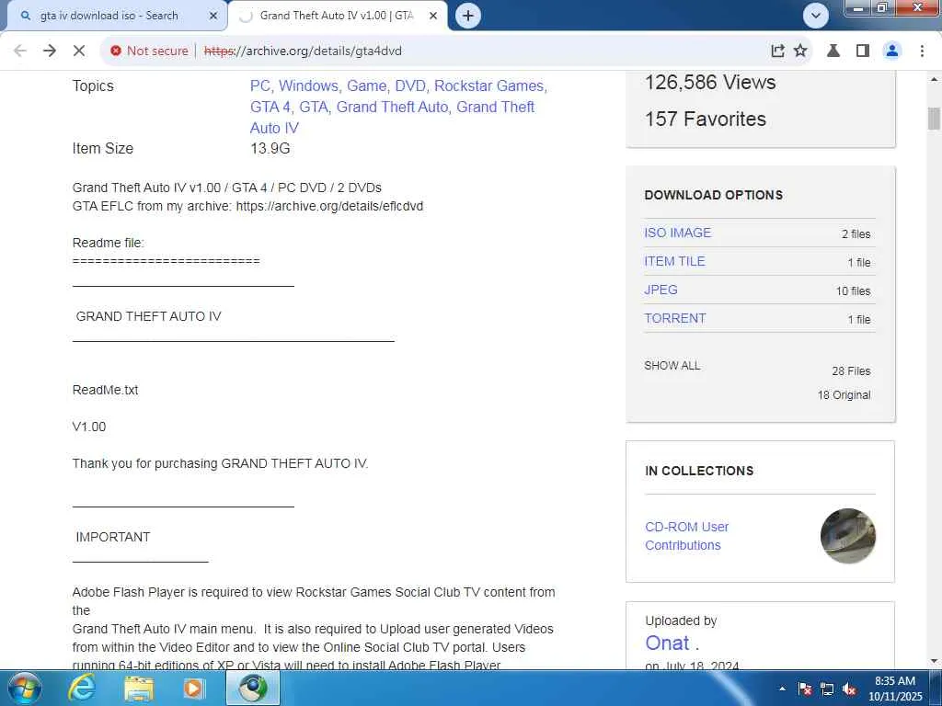Open a new tab with the plus button
Image resolution: width=942 pixels, height=706 pixels.
[468, 16]
